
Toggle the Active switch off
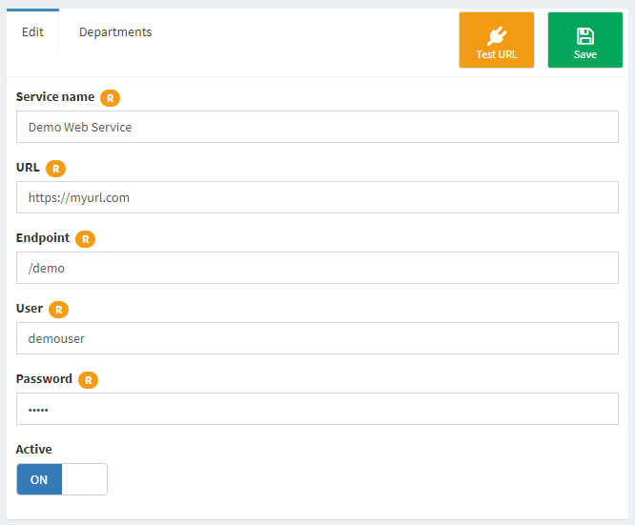point(62,479)
